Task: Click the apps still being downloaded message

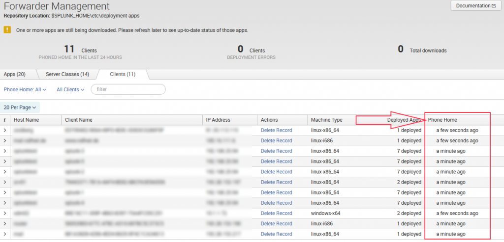Action: tap(132, 30)
